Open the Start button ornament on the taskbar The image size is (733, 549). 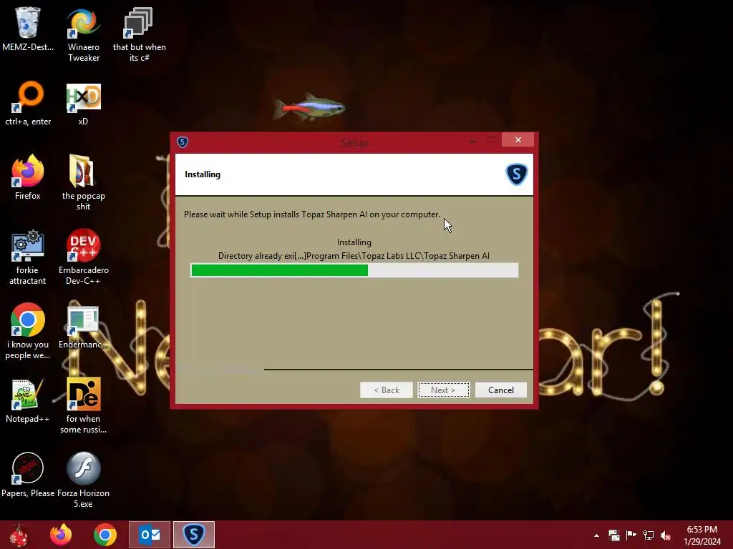[x=19, y=535]
